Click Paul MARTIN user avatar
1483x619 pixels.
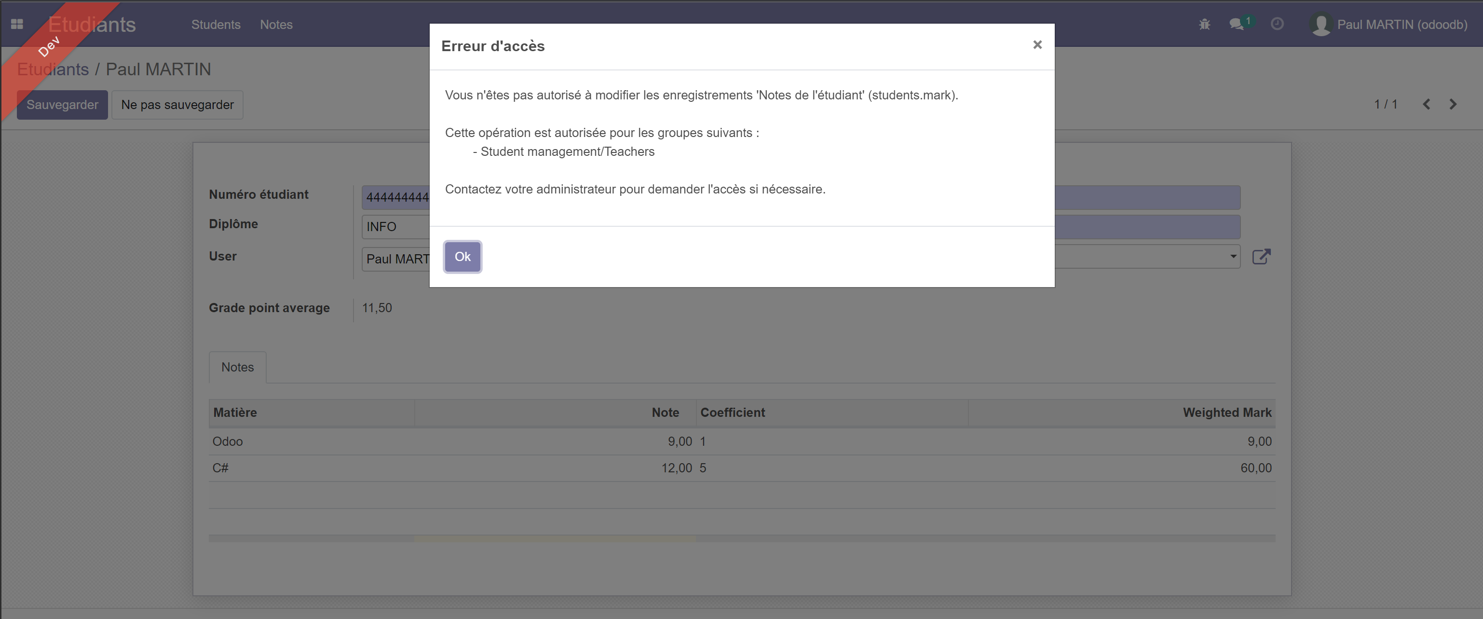point(1320,24)
